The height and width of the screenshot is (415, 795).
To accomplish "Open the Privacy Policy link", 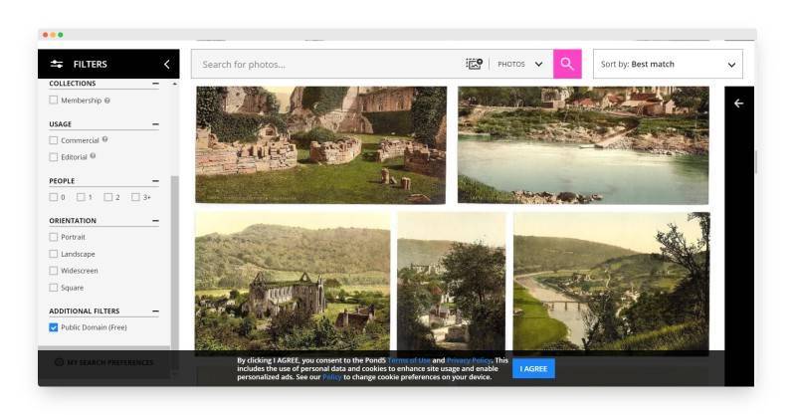I will pos(469,360).
